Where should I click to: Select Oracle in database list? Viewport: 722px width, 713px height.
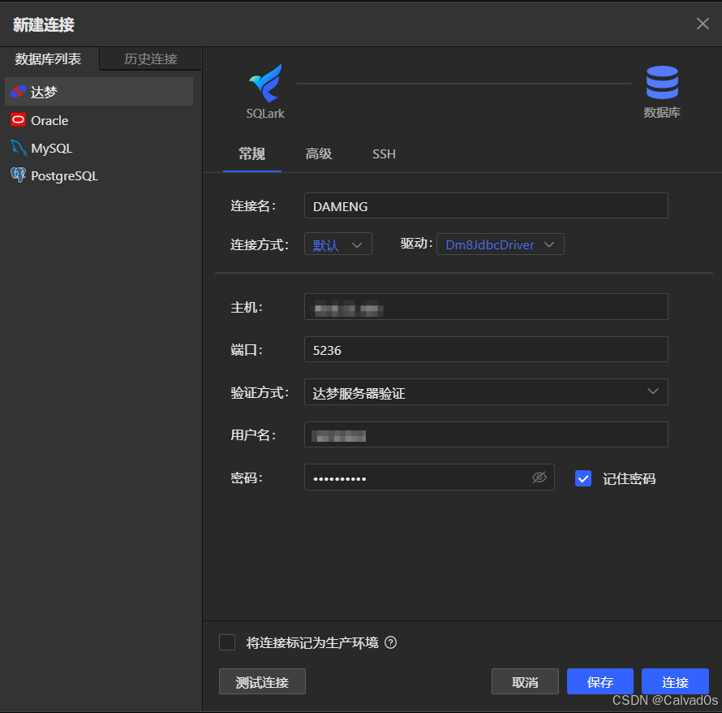[99, 120]
